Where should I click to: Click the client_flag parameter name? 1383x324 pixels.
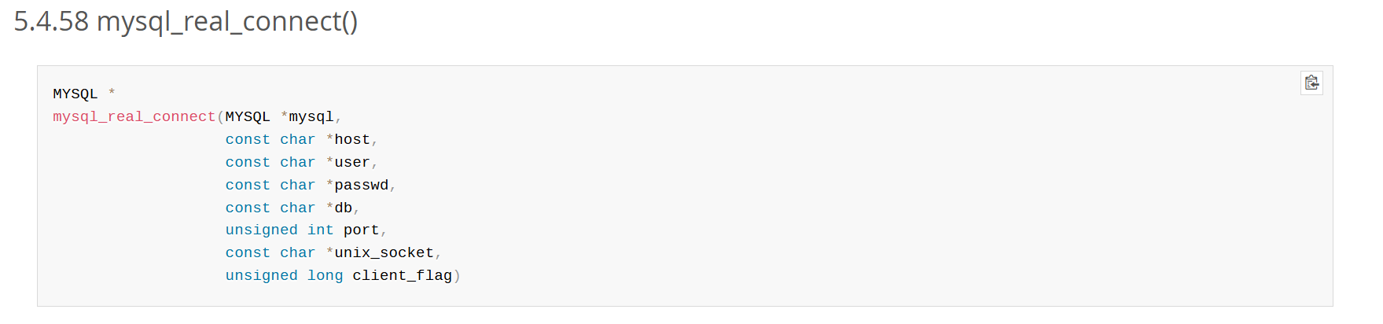[x=403, y=275]
